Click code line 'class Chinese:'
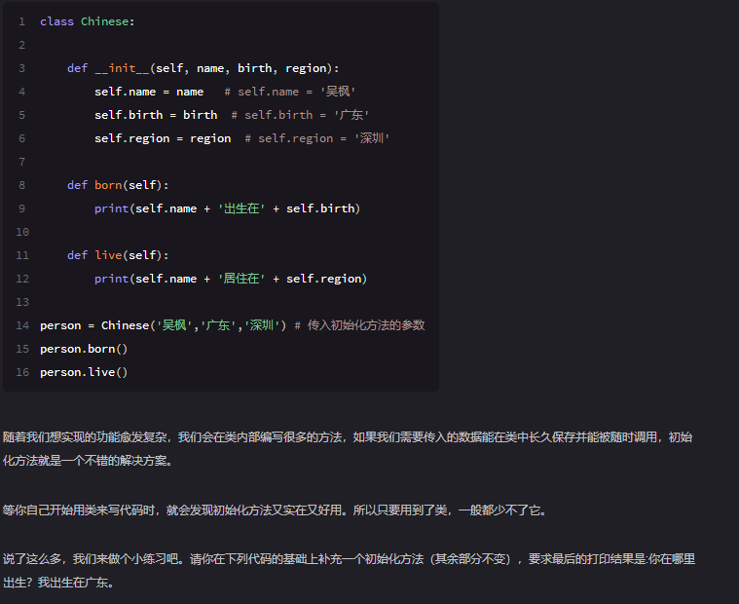Screen dimensions: 739x604 (88, 21)
